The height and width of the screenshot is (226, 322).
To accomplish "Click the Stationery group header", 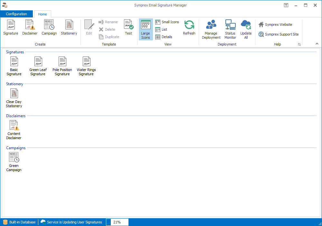I will (x=14, y=84).
